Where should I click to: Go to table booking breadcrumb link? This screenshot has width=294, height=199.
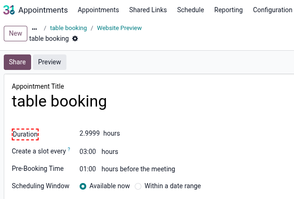point(68,28)
